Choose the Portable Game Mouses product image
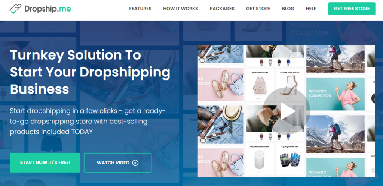 pos(260,160)
